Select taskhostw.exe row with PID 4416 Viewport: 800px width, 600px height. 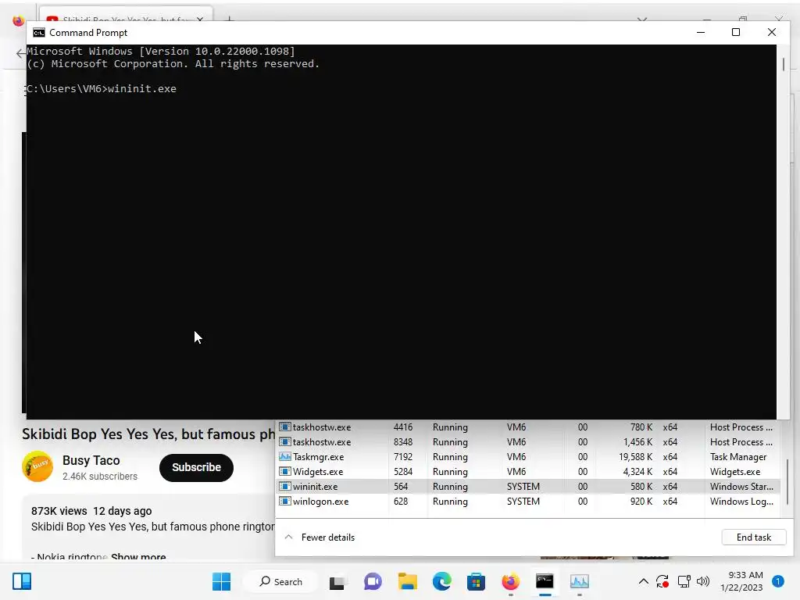pos(528,427)
